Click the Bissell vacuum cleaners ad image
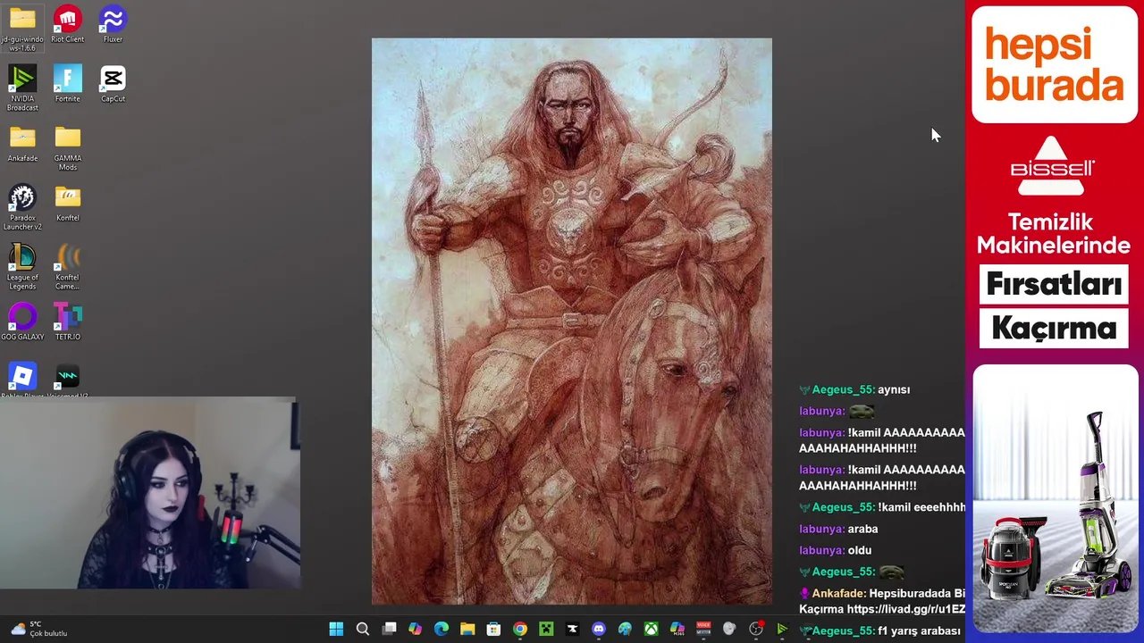The width and height of the screenshot is (1144, 643). tap(1055, 498)
